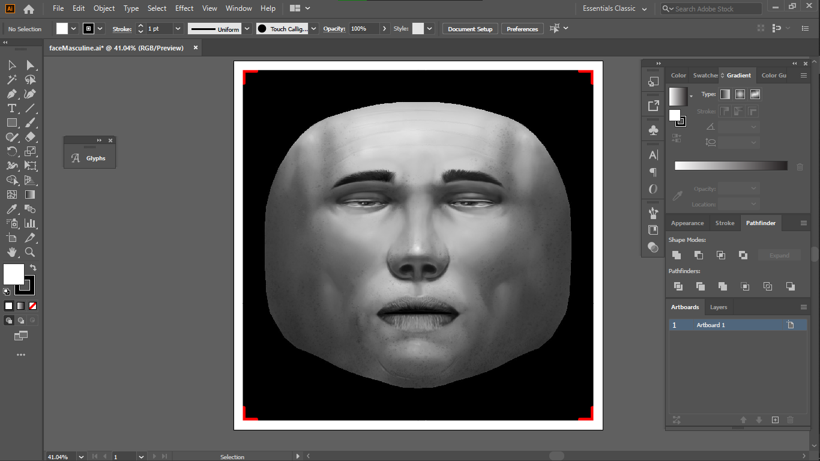Viewport: 820px width, 461px height.
Task: Click the gradient slider bar
Action: [731, 166]
